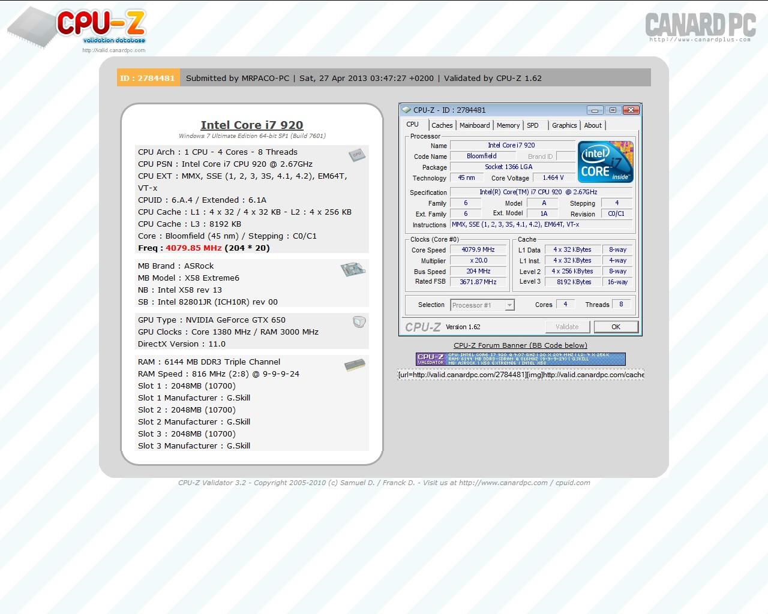The image size is (768, 614).
Task: Close the CPU-Z window
Action: [x=631, y=110]
